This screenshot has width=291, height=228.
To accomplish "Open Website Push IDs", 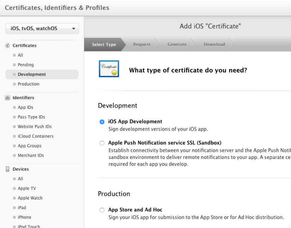I will point(35,126).
